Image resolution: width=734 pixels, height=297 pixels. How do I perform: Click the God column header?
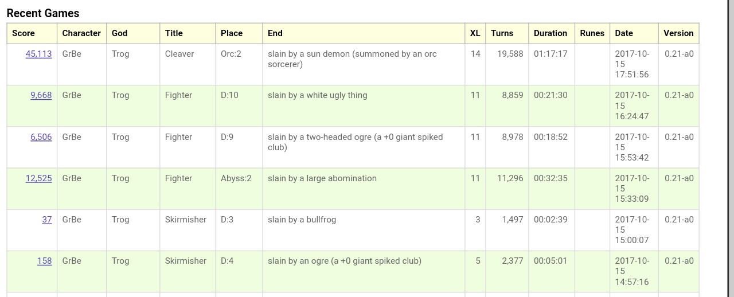(119, 33)
